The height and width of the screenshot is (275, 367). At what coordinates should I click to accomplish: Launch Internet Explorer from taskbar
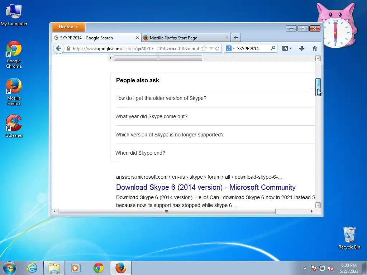click(x=32, y=268)
